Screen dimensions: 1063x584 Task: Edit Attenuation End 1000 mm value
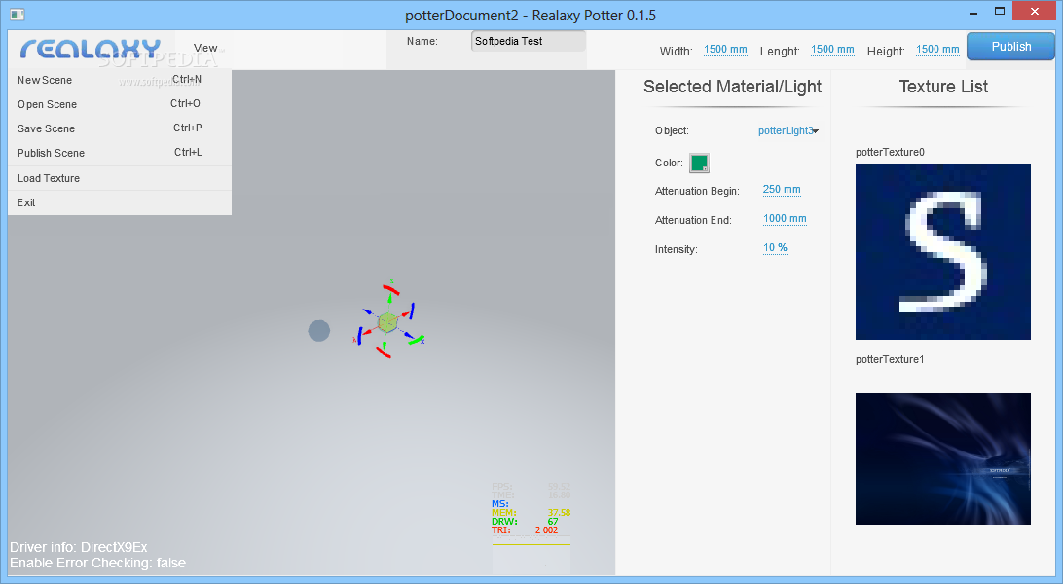click(x=785, y=219)
